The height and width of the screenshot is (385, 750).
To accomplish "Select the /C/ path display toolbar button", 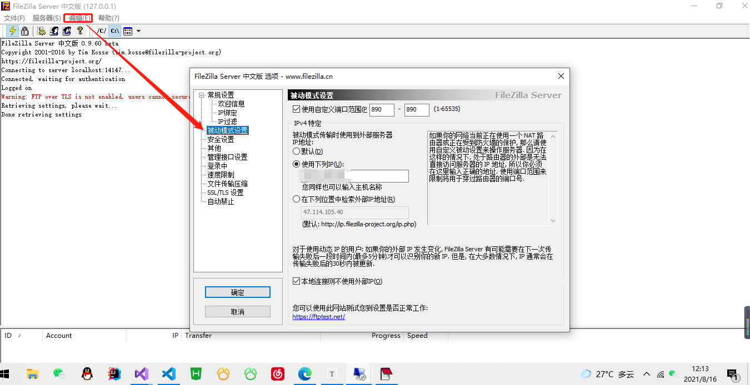I will point(102,31).
